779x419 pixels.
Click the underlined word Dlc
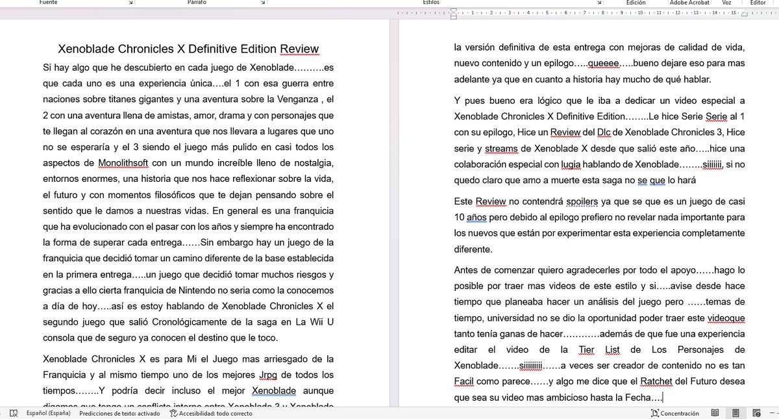tap(604, 133)
